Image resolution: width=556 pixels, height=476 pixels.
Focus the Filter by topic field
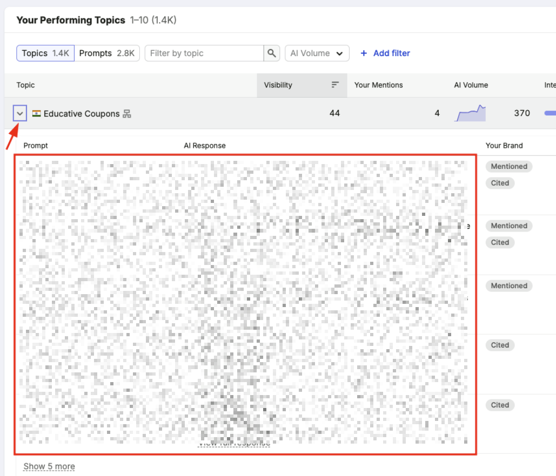pos(204,53)
